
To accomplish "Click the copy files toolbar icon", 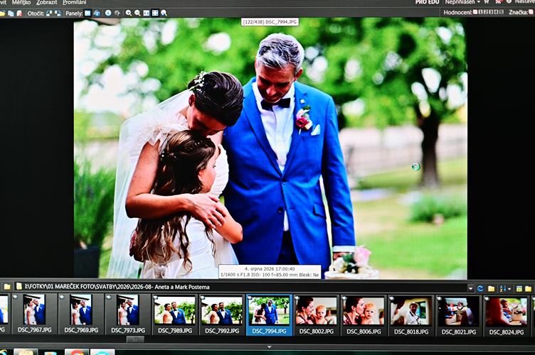I will [11, 13].
